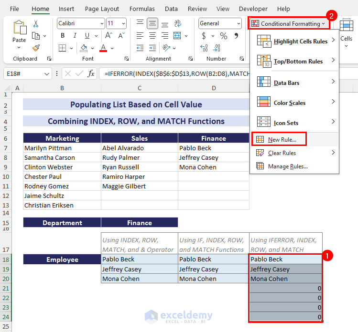Toggle Italic formatting
The image size is (358, 332).
[75, 36]
